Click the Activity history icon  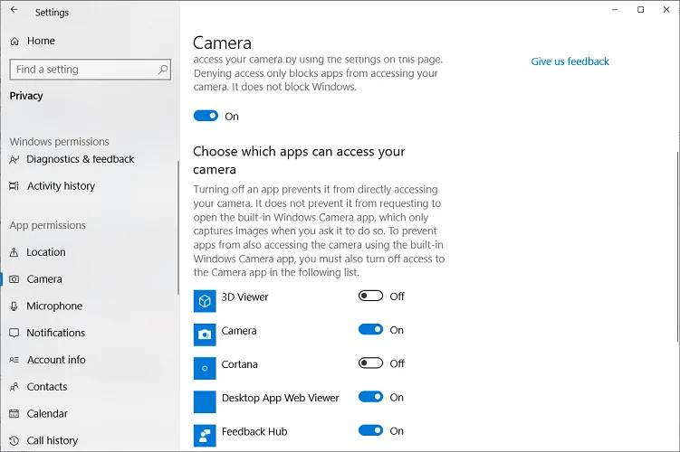(x=14, y=186)
